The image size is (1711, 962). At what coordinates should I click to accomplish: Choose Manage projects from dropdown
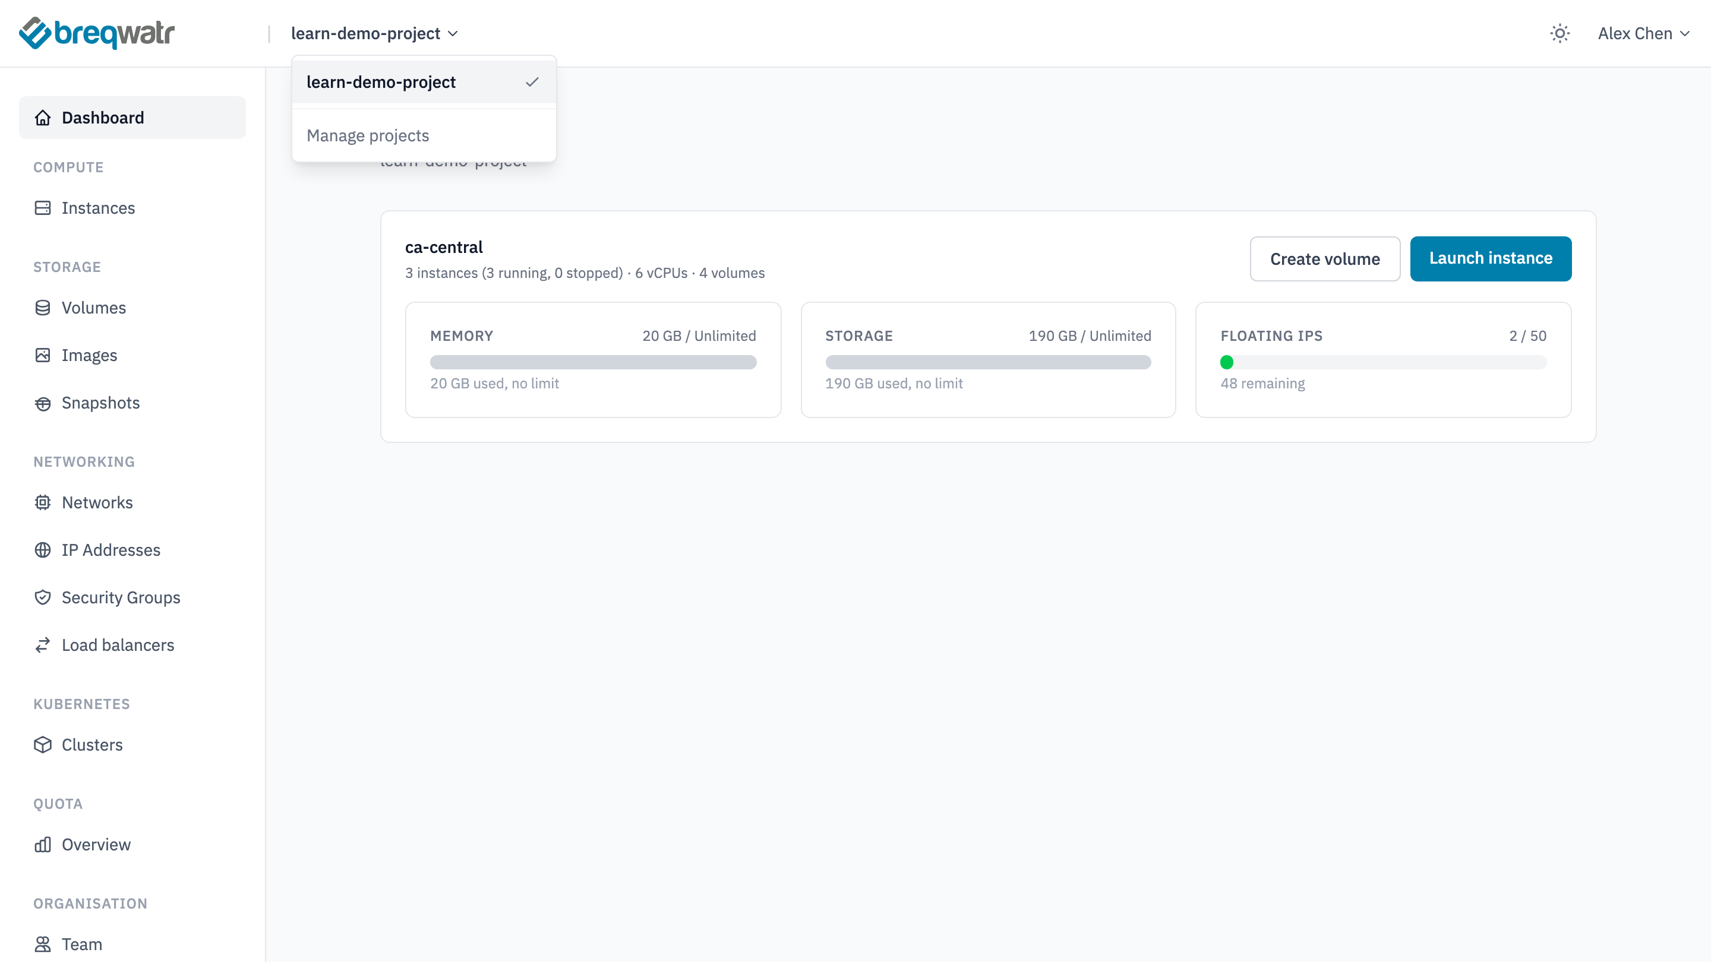pos(424,135)
